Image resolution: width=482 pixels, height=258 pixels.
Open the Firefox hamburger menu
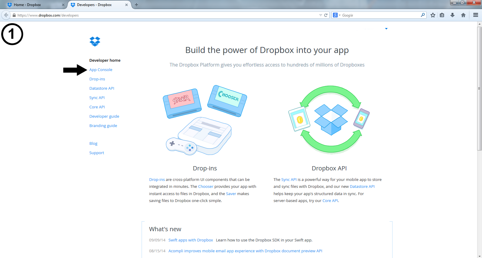[x=476, y=15]
